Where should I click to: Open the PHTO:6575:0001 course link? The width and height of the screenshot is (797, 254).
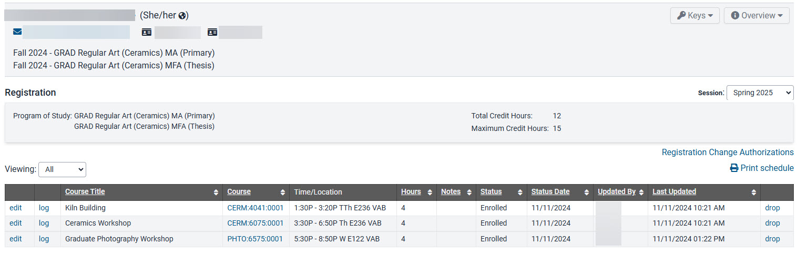(x=254, y=239)
